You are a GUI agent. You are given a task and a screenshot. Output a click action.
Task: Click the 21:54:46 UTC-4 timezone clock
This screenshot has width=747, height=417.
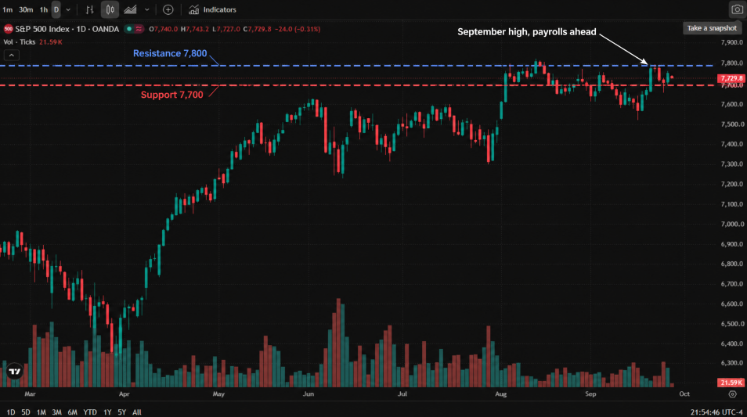coord(716,412)
